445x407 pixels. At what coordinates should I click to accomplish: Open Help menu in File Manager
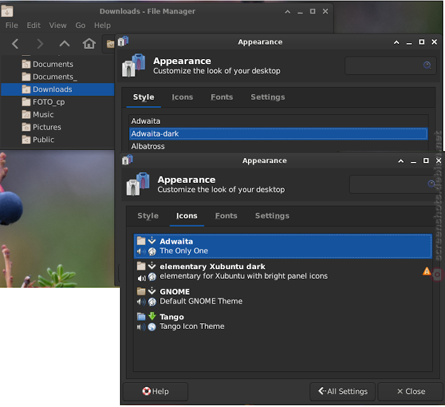[102, 25]
